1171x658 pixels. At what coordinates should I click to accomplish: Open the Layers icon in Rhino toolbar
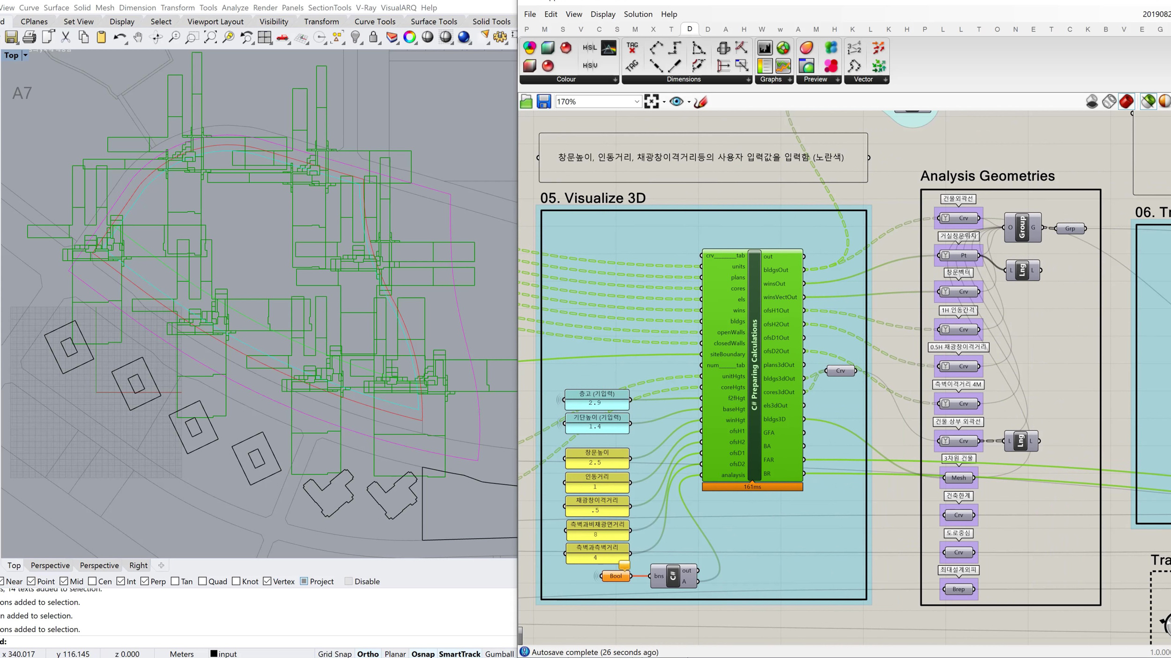point(392,37)
